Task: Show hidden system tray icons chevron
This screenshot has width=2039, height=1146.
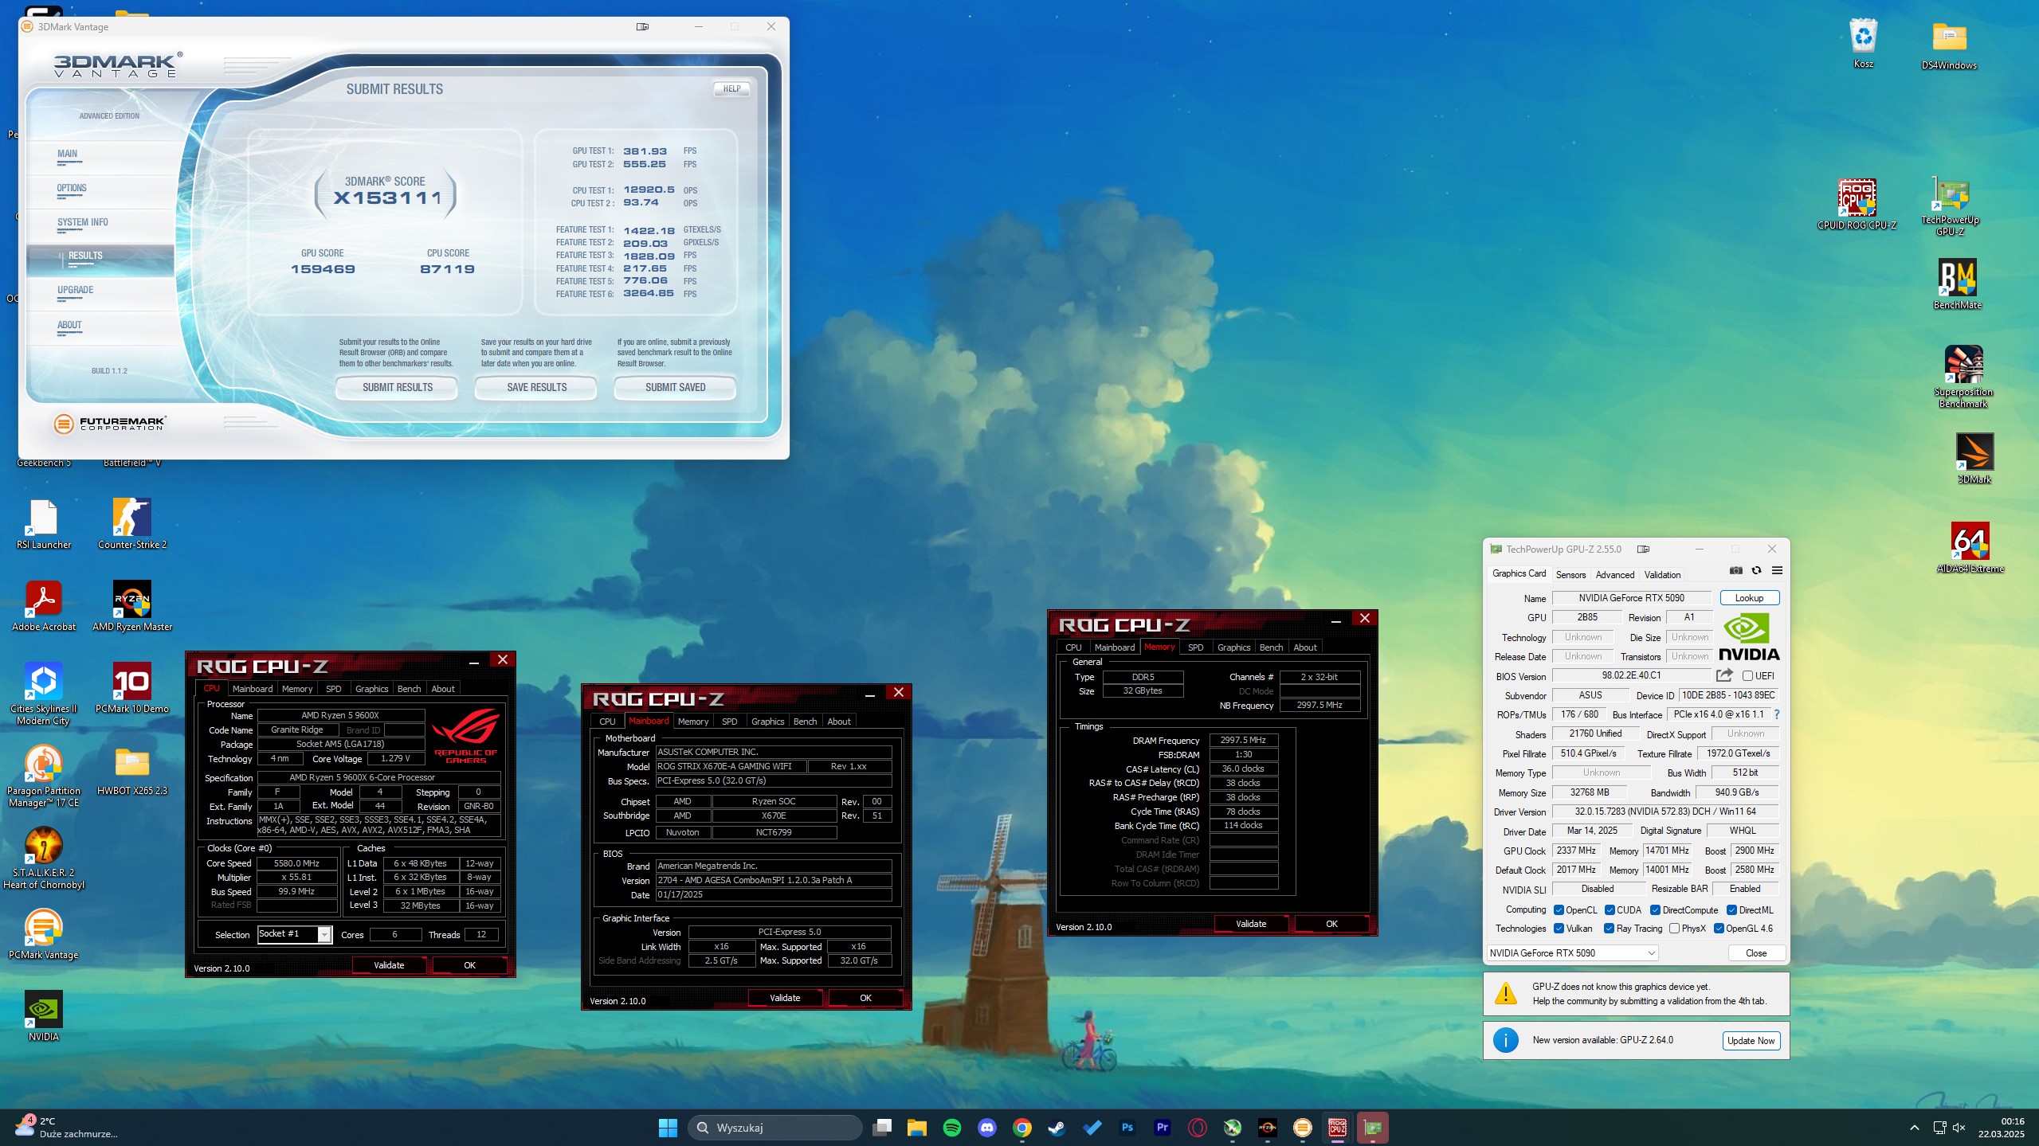Action: pos(1914,1128)
